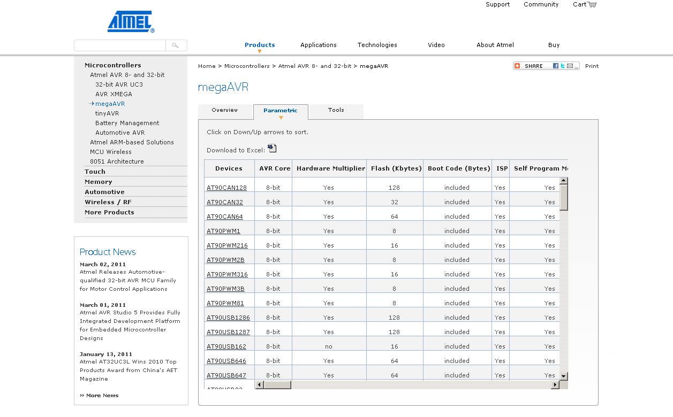673x417 pixels.
Task: Sort table by Flash (Kbytes) column
Action: [395, 168]
